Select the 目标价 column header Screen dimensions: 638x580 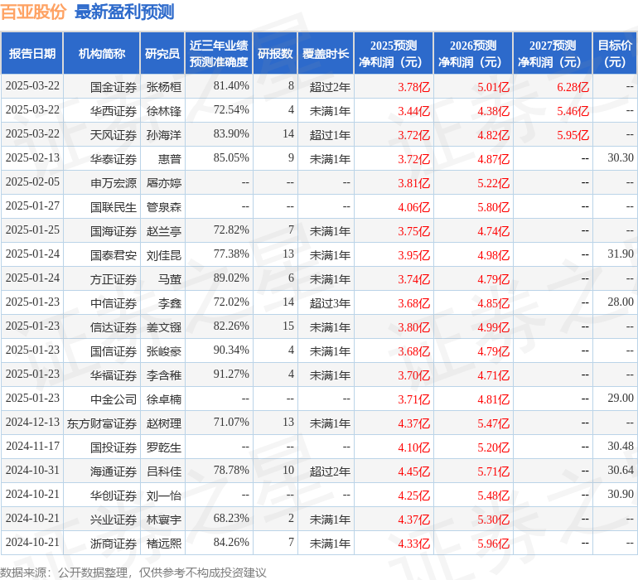pyautogui.click(x=615, y=53)
